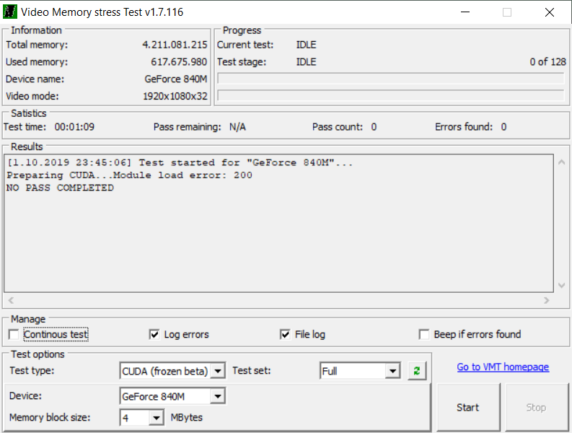Screen dimensions: 572x433
Task: Click the Used memory value 617.675.980
Action: (179, 61)
